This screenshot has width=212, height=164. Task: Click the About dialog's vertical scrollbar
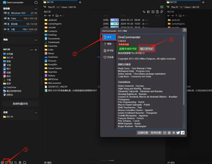click(184, 71)
